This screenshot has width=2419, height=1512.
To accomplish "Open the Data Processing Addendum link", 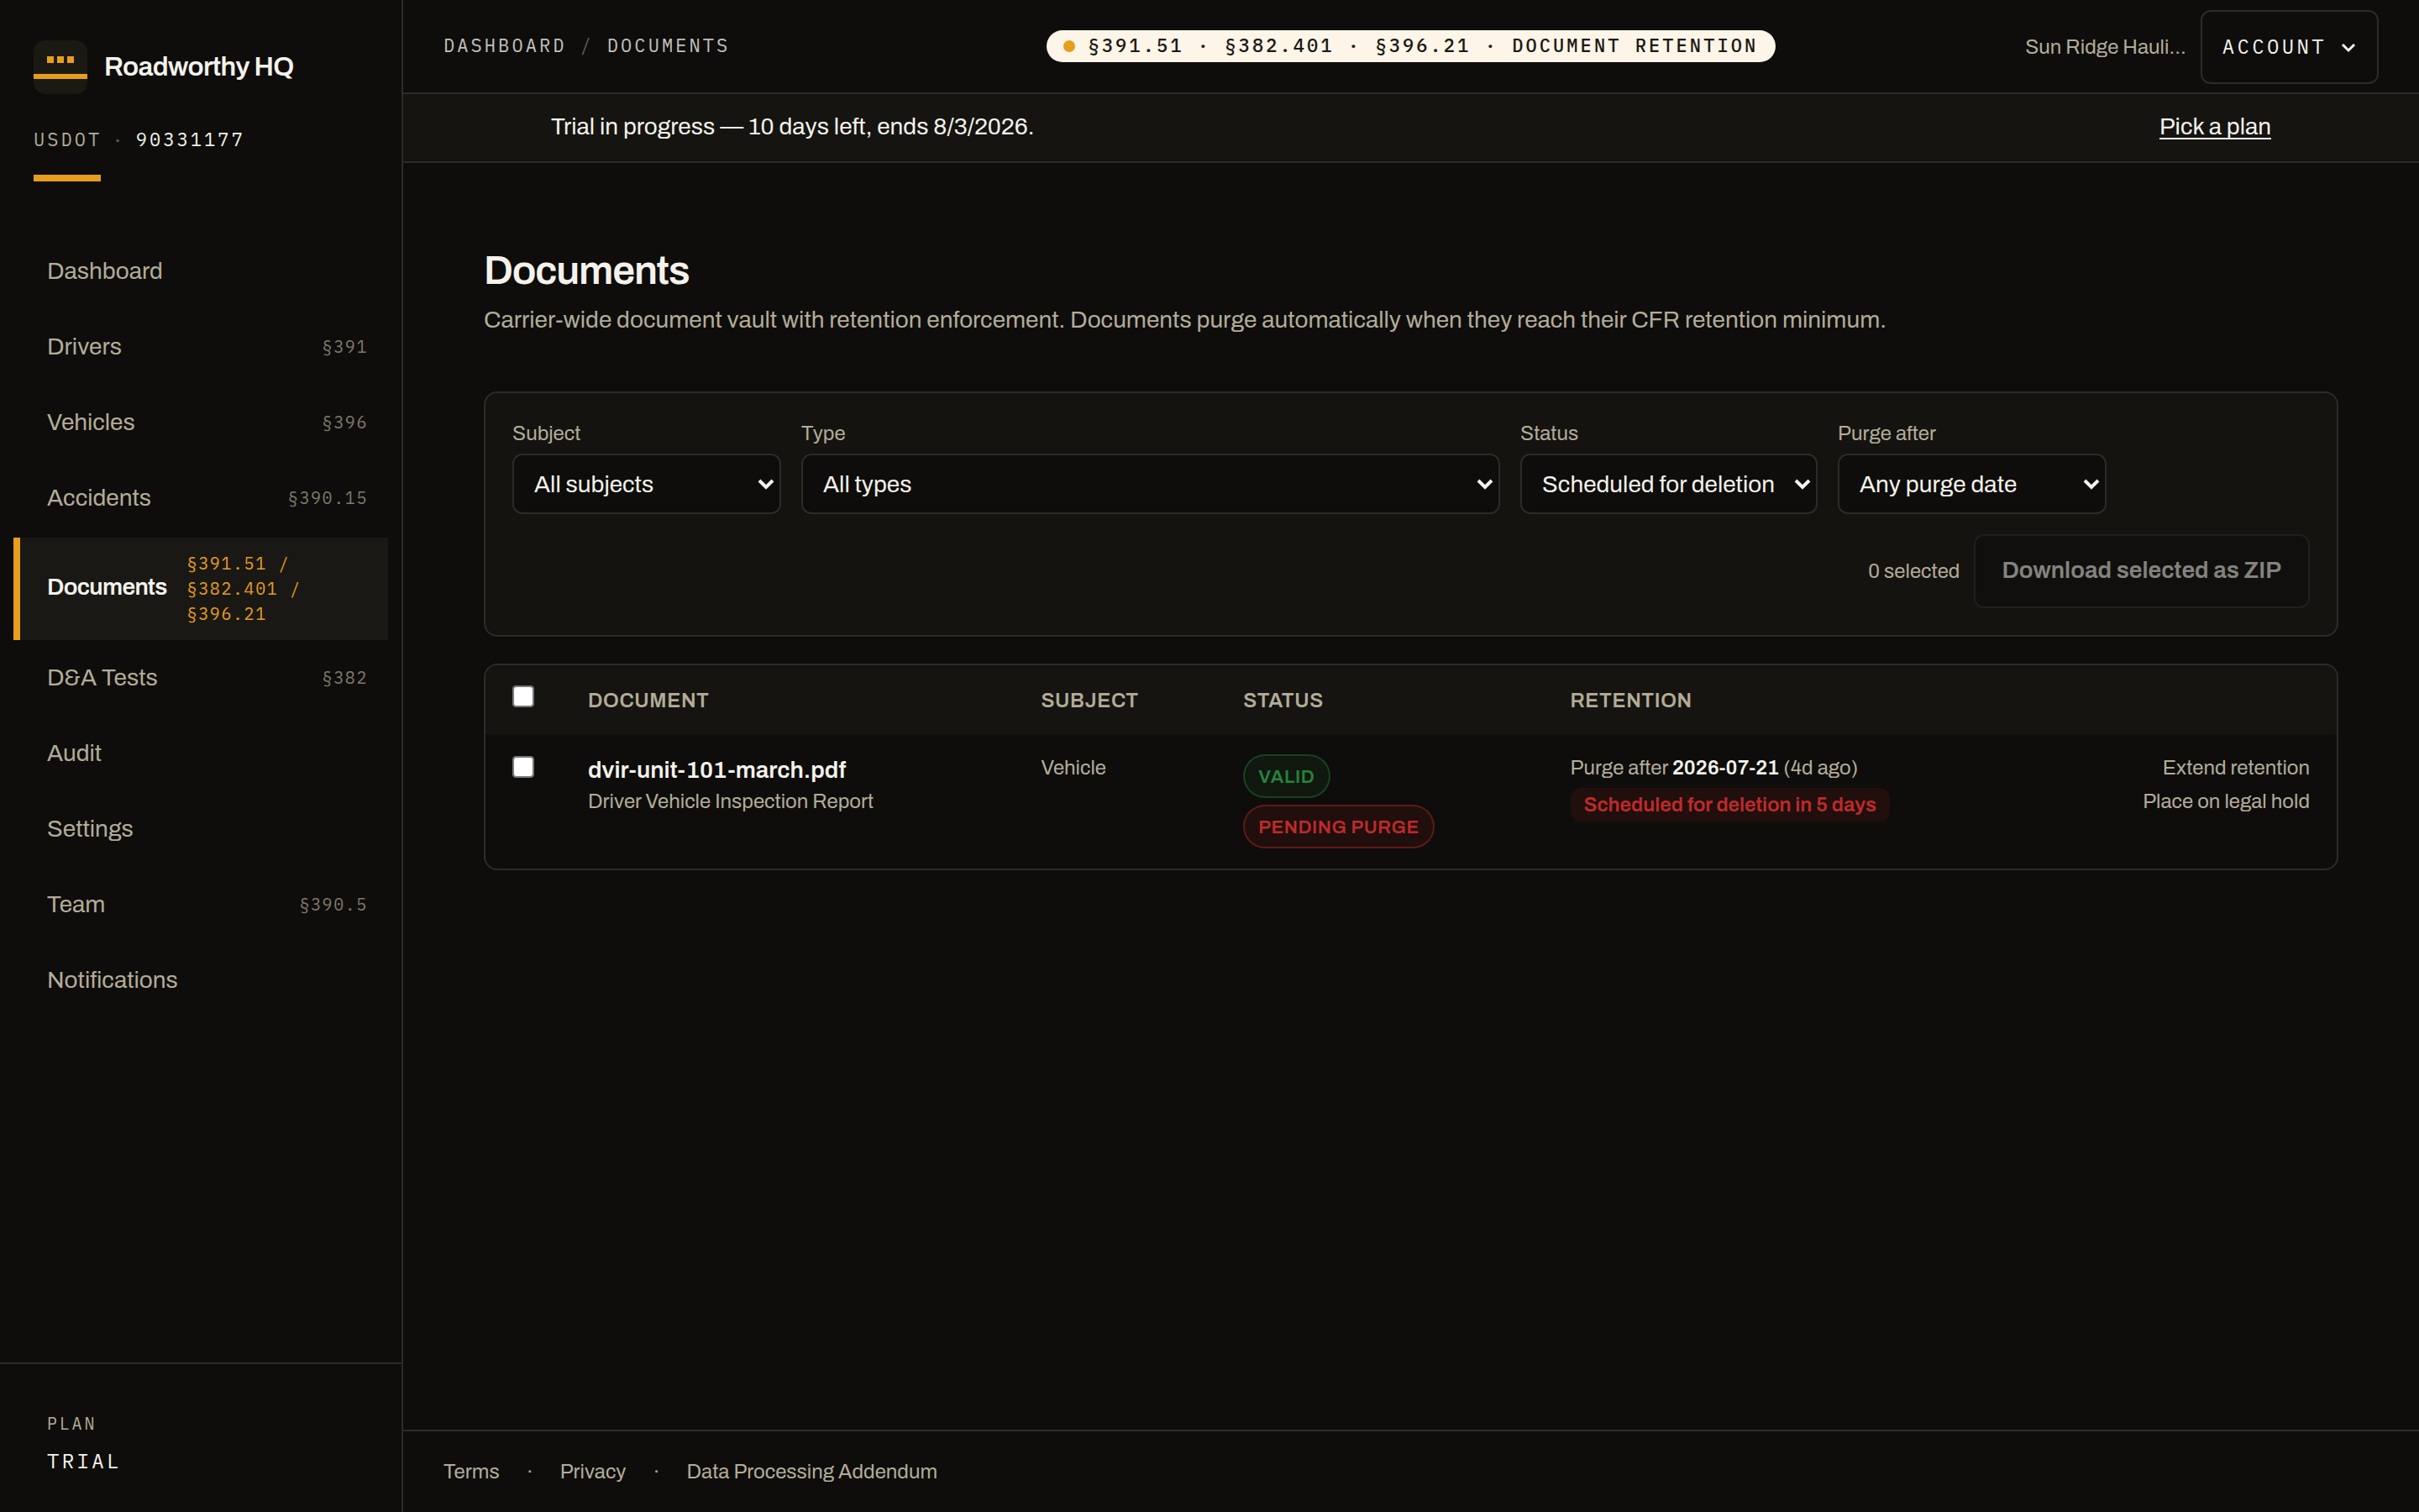I will pos(811,1472).
